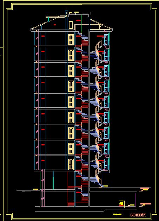Select the teal column below the first floor
The height and width of the screenshot is (221, 159).
(x=53, y=180)
